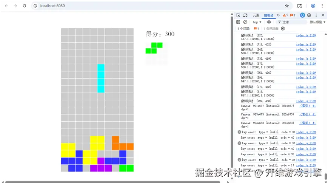Click the green next-piece preview
Viewport: 328px width, 184px height.
(x=154, y=48)
